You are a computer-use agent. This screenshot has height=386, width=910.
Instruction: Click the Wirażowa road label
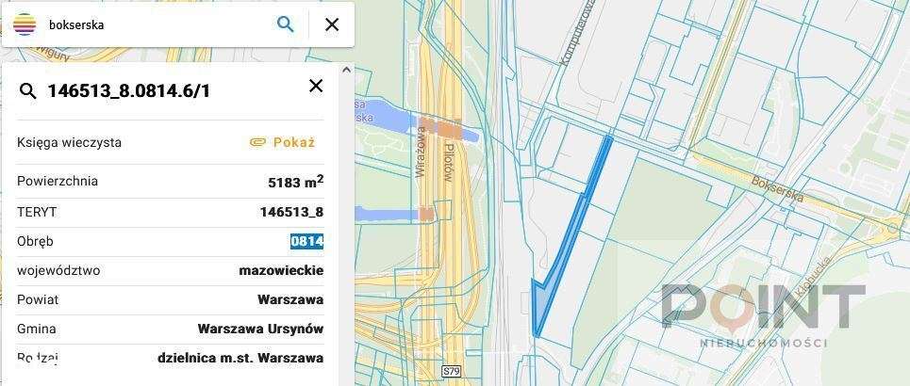pos(421,153)
